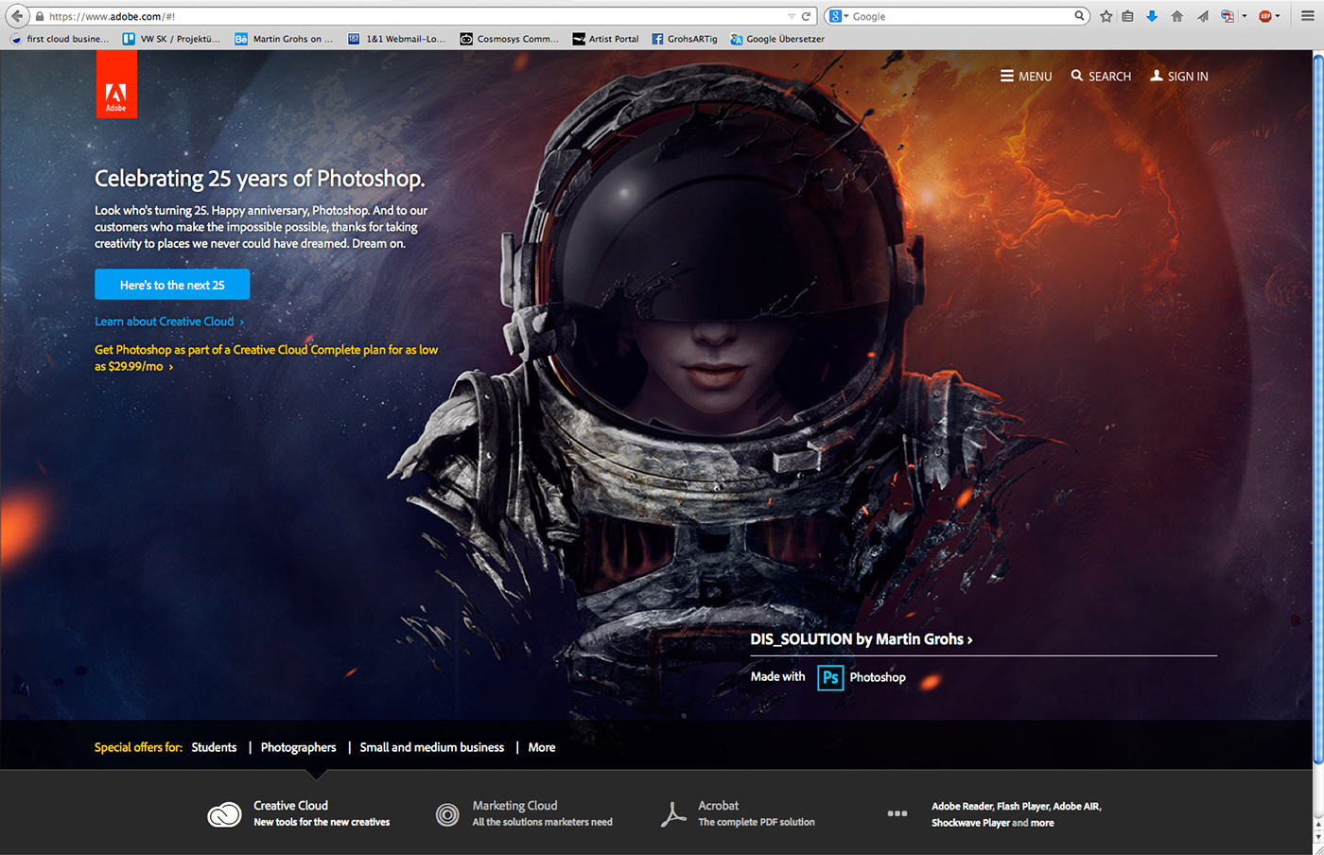Screen dimensions: 1324x855
Task: Click the Acrobat icon in footer
Action: [x=673, y=814]
